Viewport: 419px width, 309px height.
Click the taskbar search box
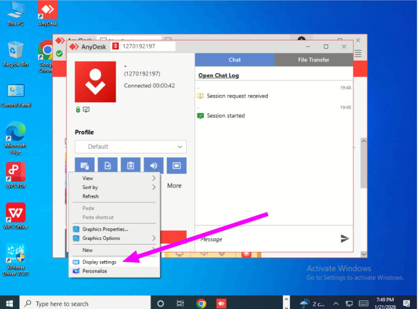click(85, 304)
